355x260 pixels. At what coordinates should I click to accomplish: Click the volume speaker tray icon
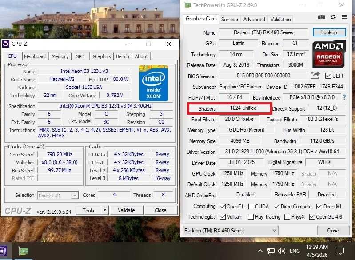click(281, 251)
